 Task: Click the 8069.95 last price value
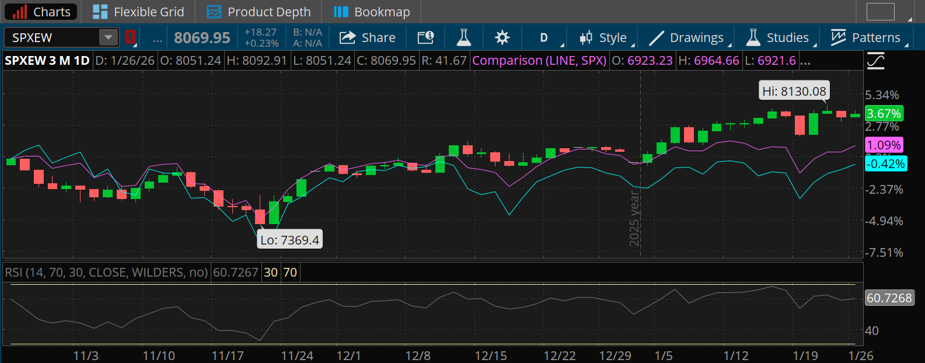(x=202, y=38)
